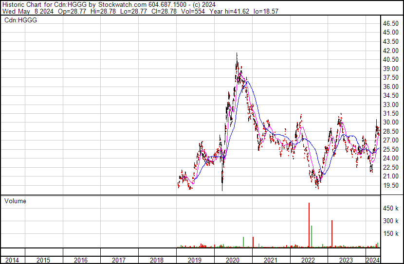404x264 pixels.
Task: Select the 2017 year label on the time axis
Action: (x=119, y=260)
